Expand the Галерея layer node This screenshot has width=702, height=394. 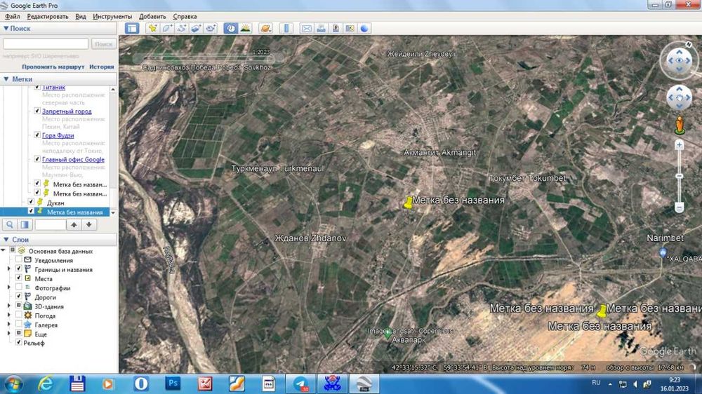pos(9,325)
